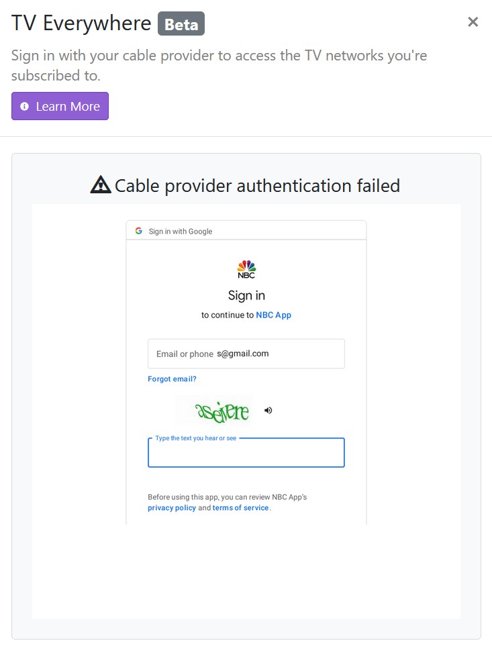This screenshot has height=649, width=492.
Task: Select the Sign in with Google header text
Action: (180, 232)
